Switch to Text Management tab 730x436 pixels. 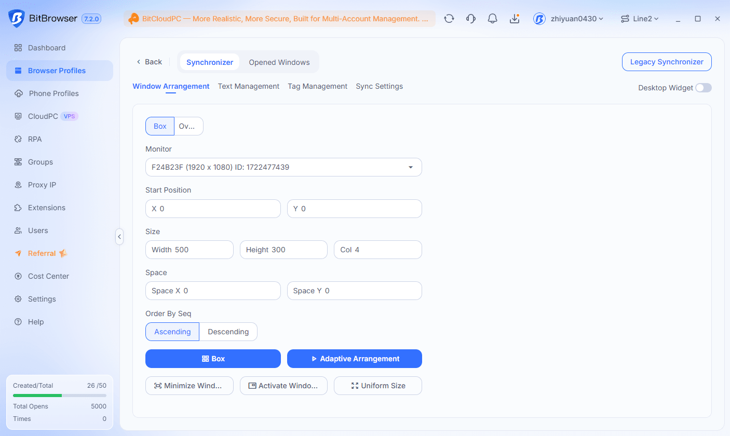pos(249,86)
